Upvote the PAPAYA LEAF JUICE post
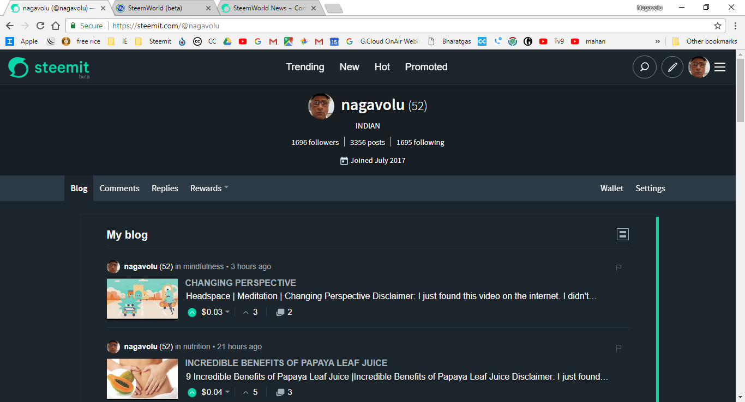This screenshot has width=745, height=402. pyautogui.click(x=192, y=392)
